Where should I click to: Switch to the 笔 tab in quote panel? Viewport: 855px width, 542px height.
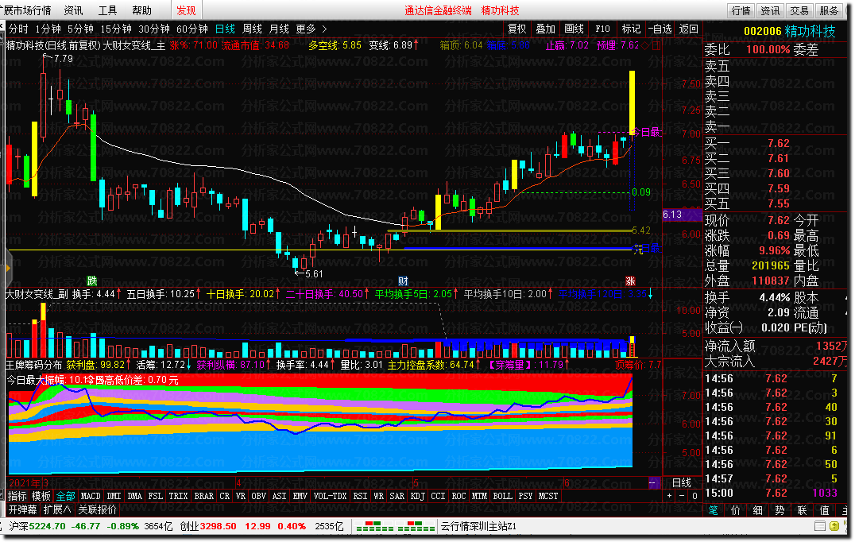coord(713,510)
